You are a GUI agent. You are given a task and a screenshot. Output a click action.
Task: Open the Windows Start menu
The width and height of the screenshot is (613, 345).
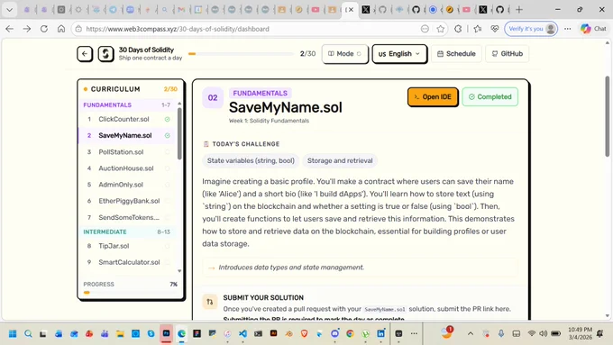coord(13,333)
